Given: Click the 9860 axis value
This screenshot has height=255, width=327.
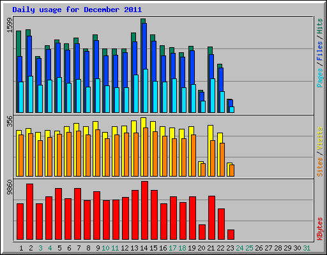Looking at the screenshot, I should click(10, 187).
